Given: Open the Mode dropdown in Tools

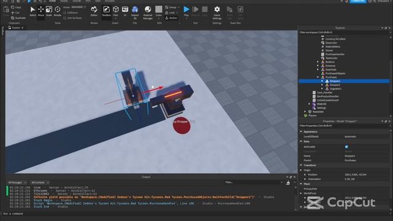Looking at the screenshot, I should (78, 7).
